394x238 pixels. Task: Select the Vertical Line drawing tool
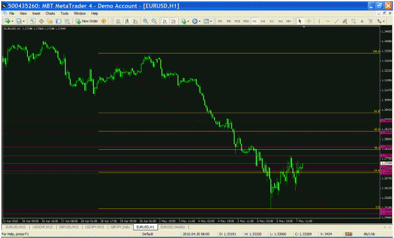319,21
